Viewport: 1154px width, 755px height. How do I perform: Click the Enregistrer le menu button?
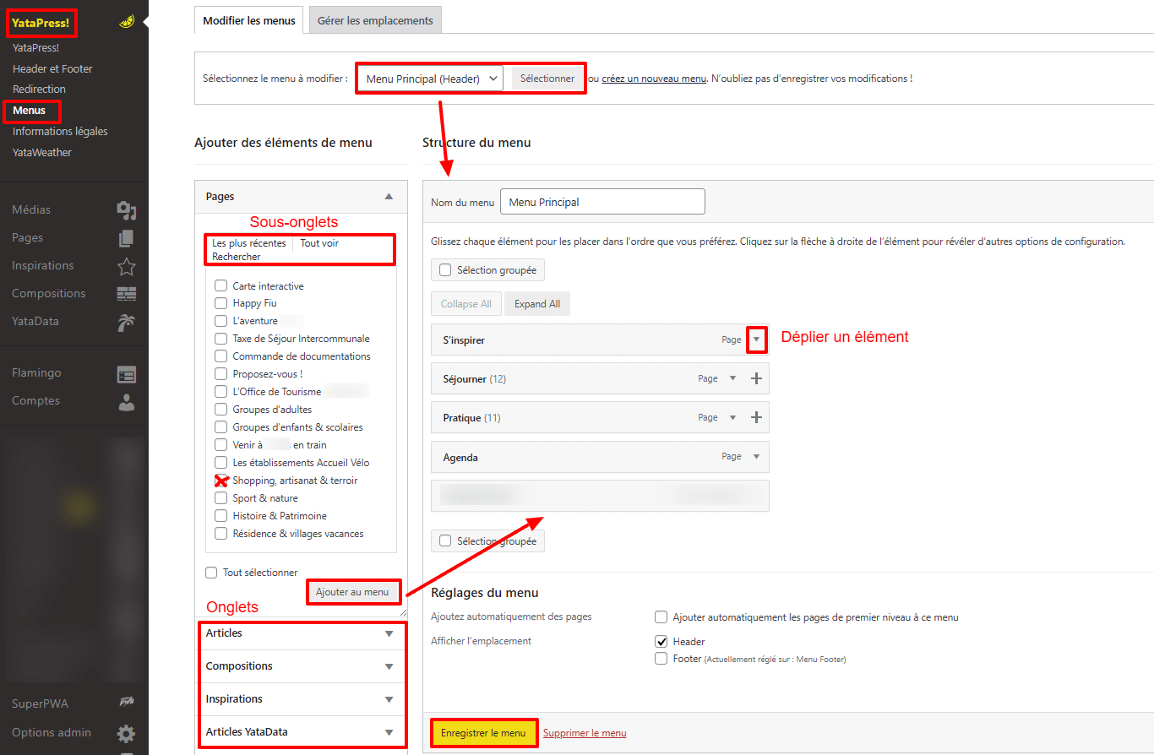point(483,733)
